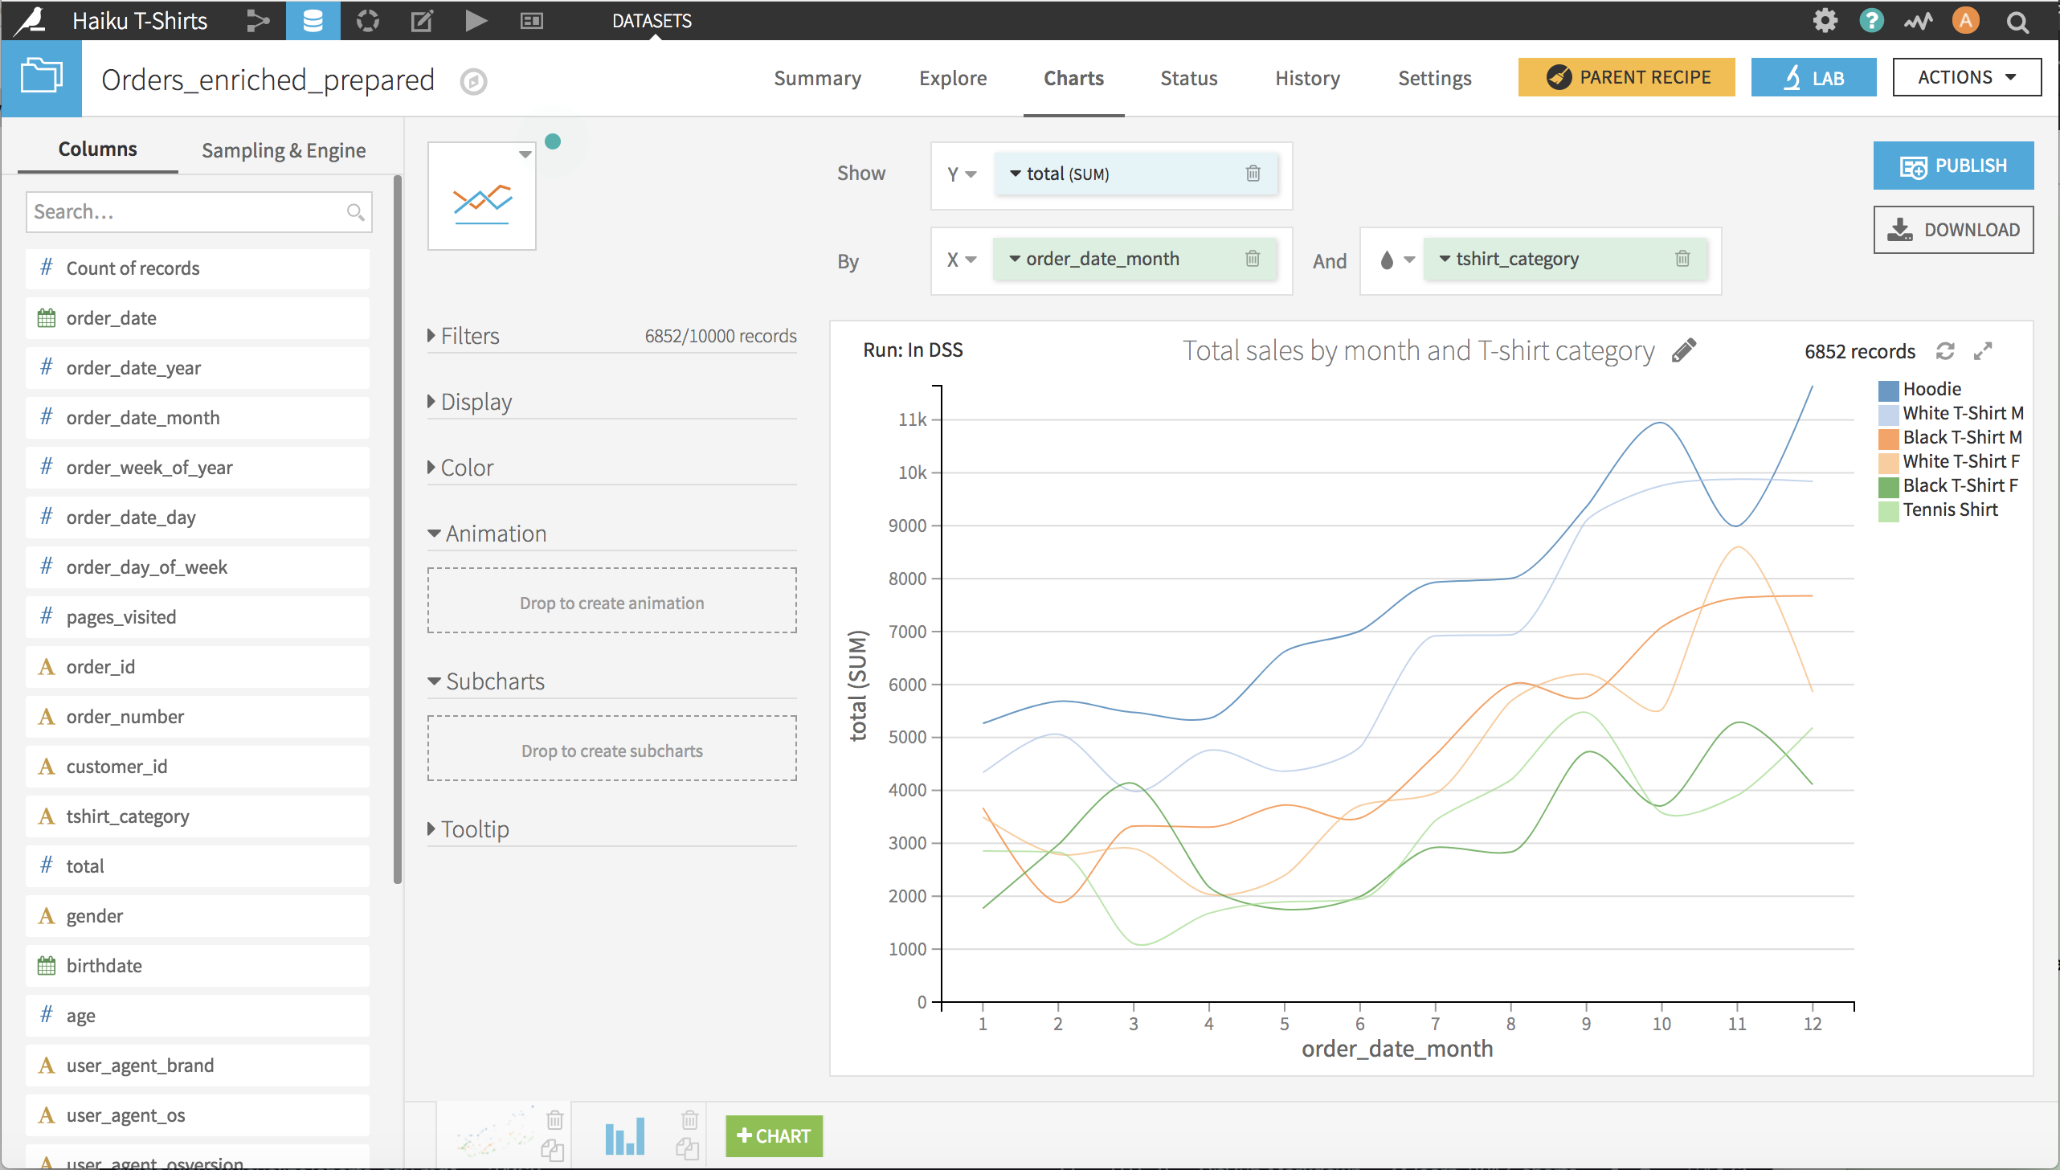The image size is (2060, 1170).
Task: Expand the Color section
Action: pyautogui.click(x=468, y=465)
